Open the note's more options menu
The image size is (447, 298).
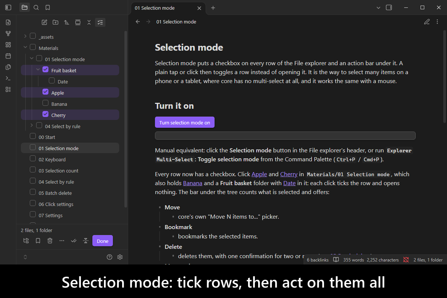click(437, 22)
